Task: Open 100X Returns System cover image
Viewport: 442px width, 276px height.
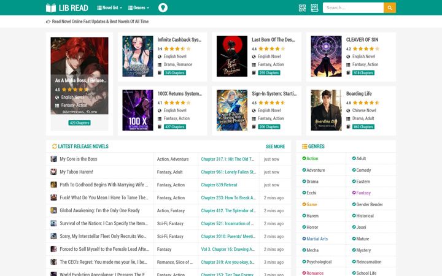Action: tap(138, 110)
